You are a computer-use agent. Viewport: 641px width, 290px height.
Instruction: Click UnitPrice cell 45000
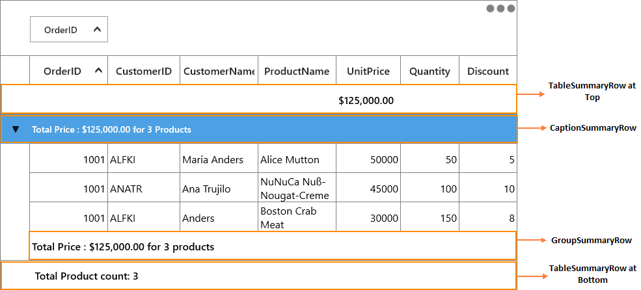pos(368,187)
